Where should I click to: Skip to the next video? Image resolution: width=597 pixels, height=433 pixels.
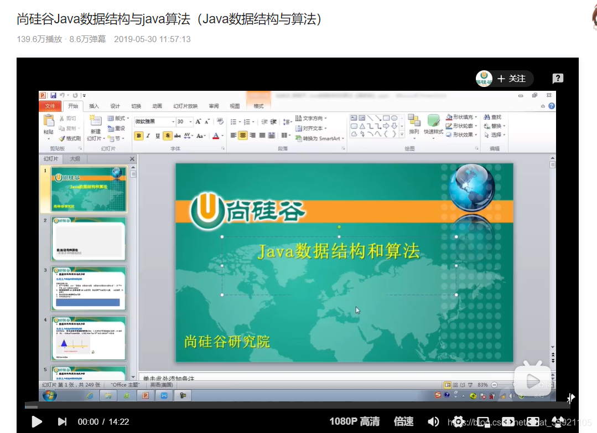[x=62, y=421]
